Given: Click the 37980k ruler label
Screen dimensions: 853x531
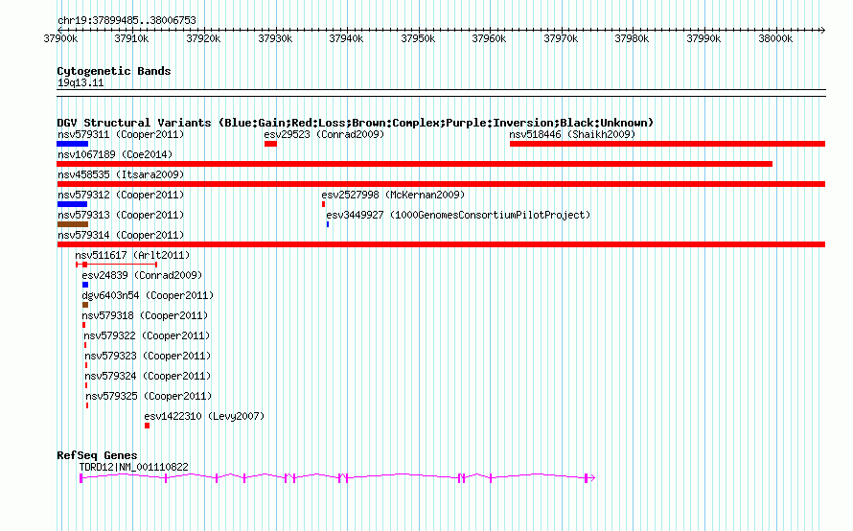Looking at the screenshot, I should pyautogui.click(x=632, y=38).
